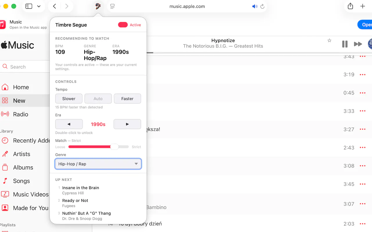Open more options for the 2:43 track
The height and width of the screenshot is (232, 372).
click(x=362, y=148)
